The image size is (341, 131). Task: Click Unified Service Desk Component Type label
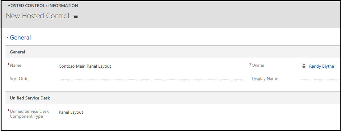29,114
